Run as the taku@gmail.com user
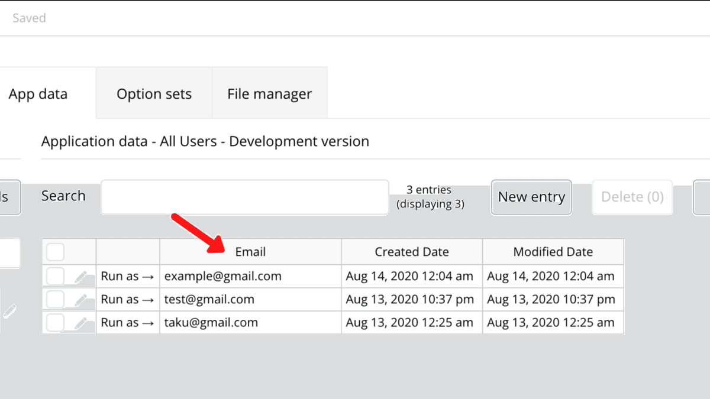The image size is (710, 399). pos(127,323)
